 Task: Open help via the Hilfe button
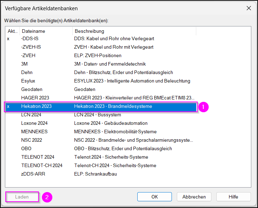[x=234, y=197]
